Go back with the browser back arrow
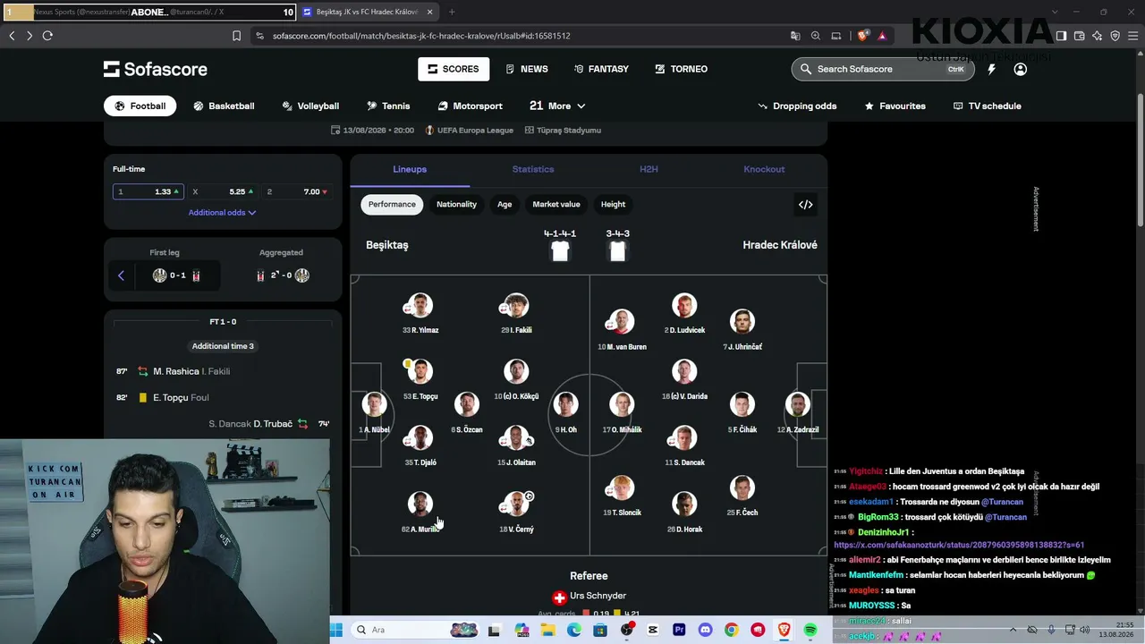1145x644 pixels. pos(12,36)
